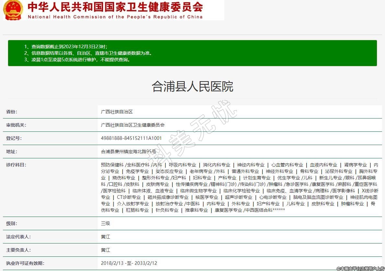Click the level value 三级

(x=105, y=223)
